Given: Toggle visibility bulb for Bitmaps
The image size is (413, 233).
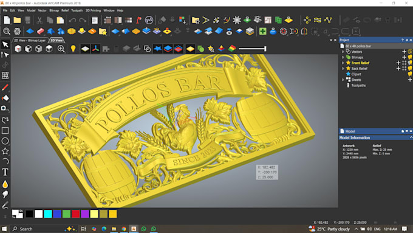Looking at the screenshot, I should [x=410, y=57].
